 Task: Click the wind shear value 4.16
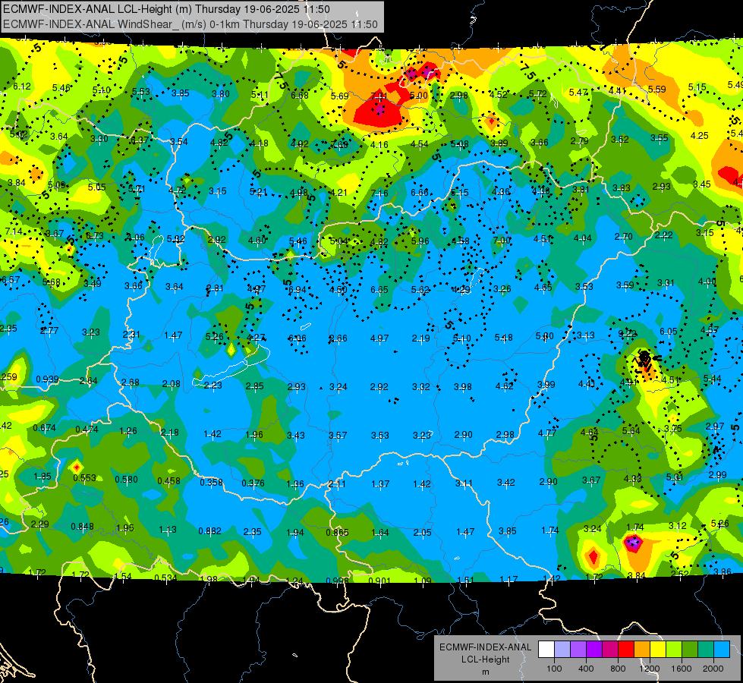379,144
